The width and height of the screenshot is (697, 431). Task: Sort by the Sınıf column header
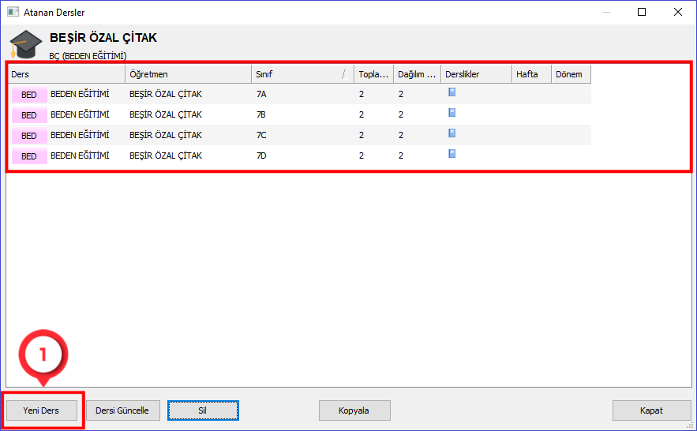[x=302, y=74]
